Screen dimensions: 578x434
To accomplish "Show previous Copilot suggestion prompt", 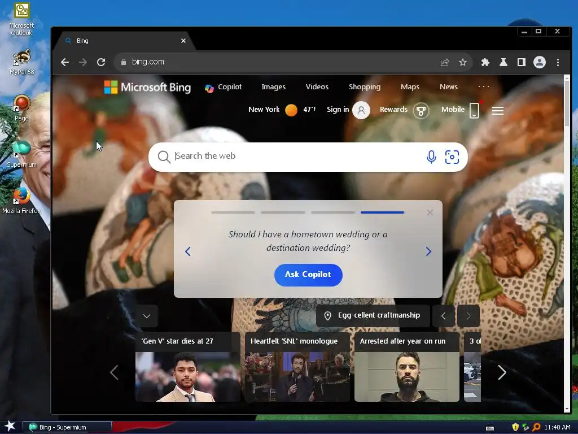I will pos(187,251).
